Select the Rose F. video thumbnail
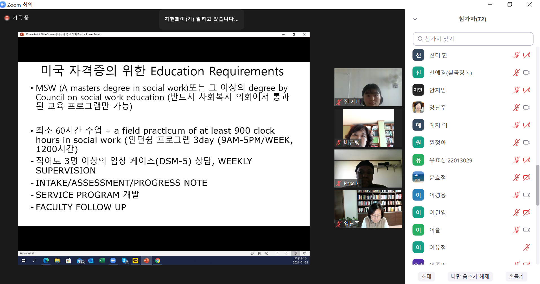Viewport: 540px width, 284px height. (368, 168)
